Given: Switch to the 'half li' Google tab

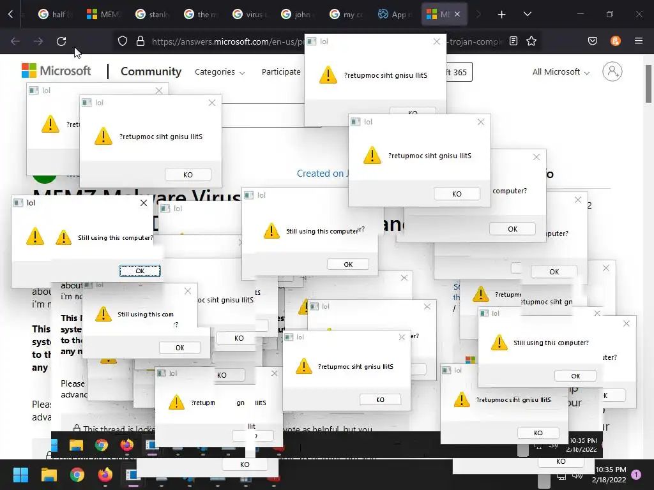Looking at the screenshot, I should tap(56, 14).
